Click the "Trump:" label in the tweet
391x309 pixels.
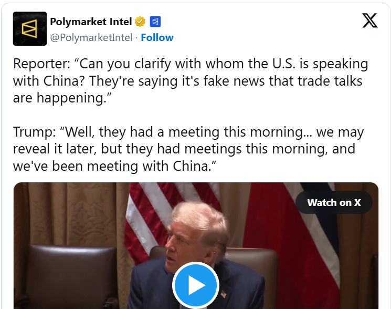click(x=35, y=132)
